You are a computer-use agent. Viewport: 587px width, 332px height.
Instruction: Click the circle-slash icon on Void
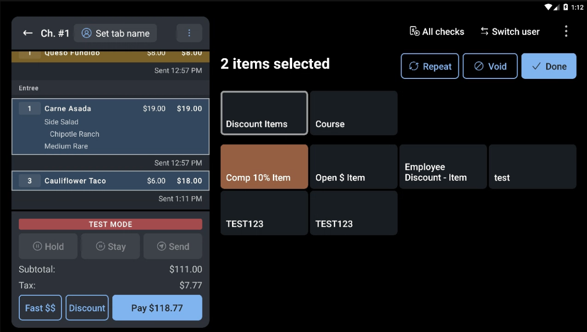click(479, 66)
